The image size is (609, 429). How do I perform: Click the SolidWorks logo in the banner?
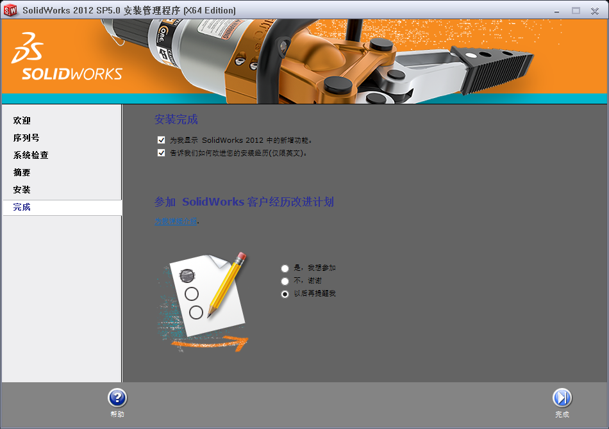coord(67,56)
